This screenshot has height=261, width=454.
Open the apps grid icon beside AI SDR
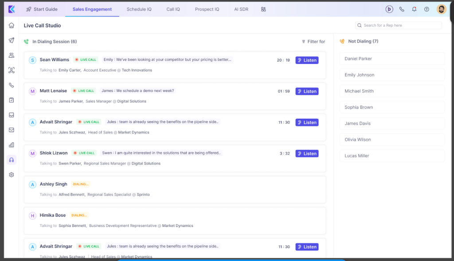(x=263, y=9)
